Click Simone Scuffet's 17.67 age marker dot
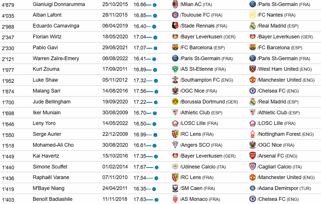Screen dimensions: 321x204 tap(156, 167)
